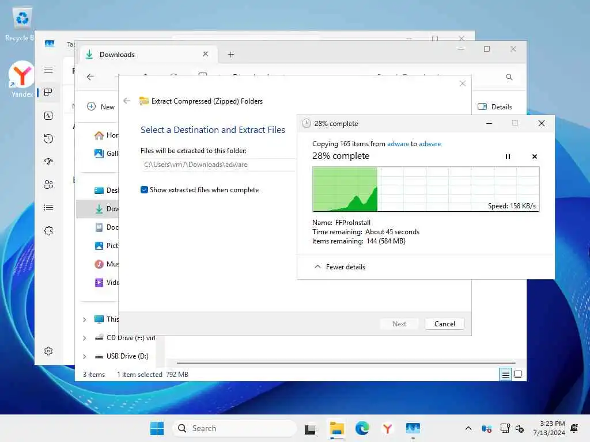This screenshot has height=442, width=590.
Task: Open Music in the navigation pane
Action: click(106, 264)
